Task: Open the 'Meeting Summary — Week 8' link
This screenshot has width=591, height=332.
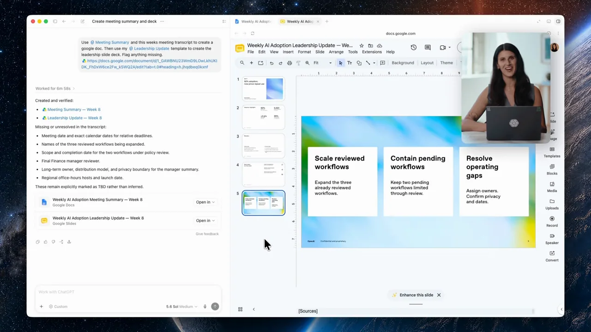Action: [74, 109]
